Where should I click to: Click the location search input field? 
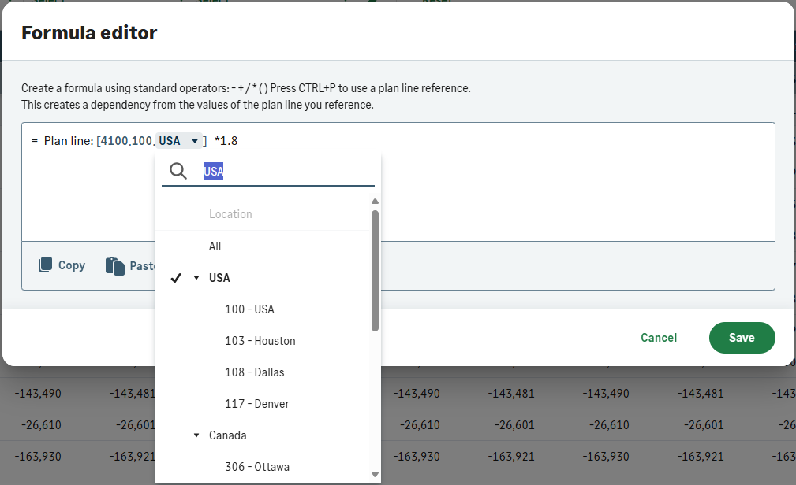click(x=284, y=172)
